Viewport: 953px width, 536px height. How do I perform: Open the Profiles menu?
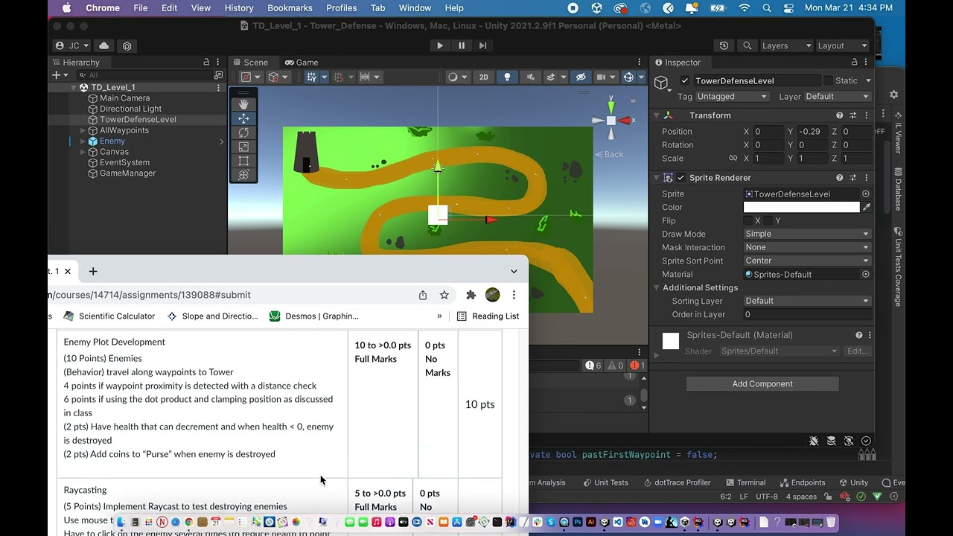[342, 8]
